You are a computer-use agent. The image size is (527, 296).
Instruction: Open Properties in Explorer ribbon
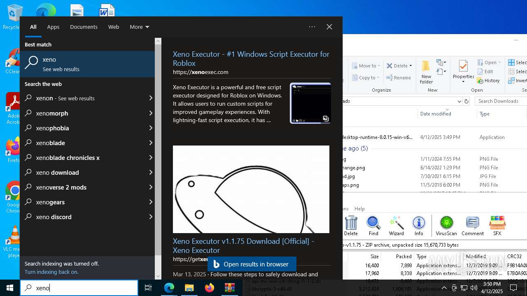click(x=464, y=72)
